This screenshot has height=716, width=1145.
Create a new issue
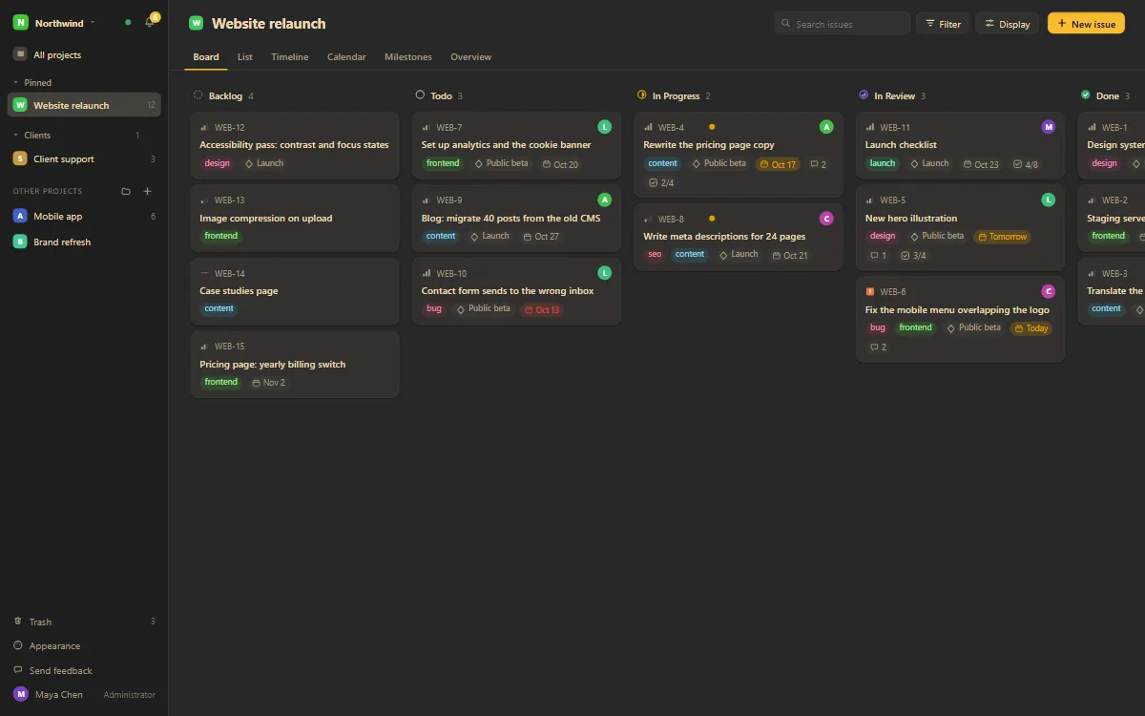1086,24
